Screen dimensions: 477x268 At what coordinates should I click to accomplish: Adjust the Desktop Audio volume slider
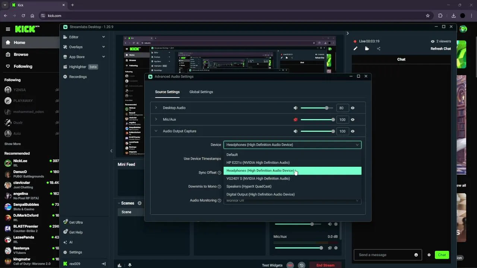[317, 108]
